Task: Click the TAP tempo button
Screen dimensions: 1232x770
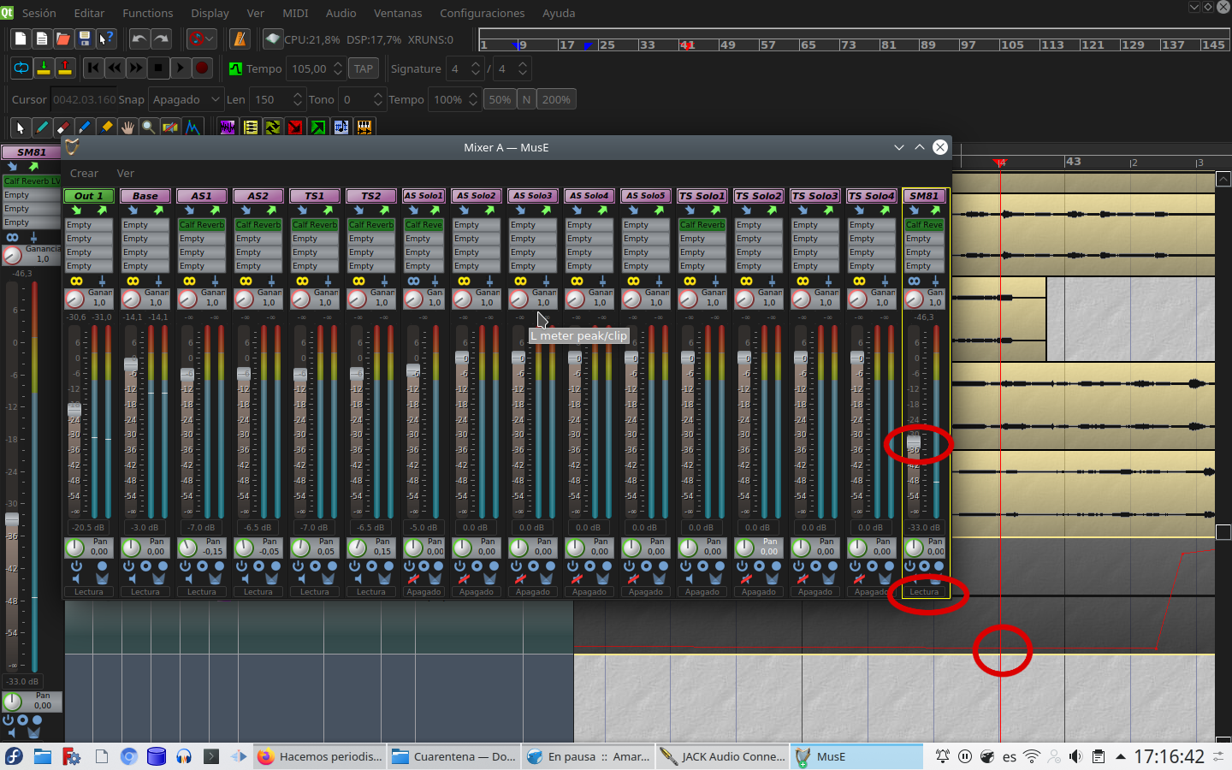Action: tap(364, 68)
